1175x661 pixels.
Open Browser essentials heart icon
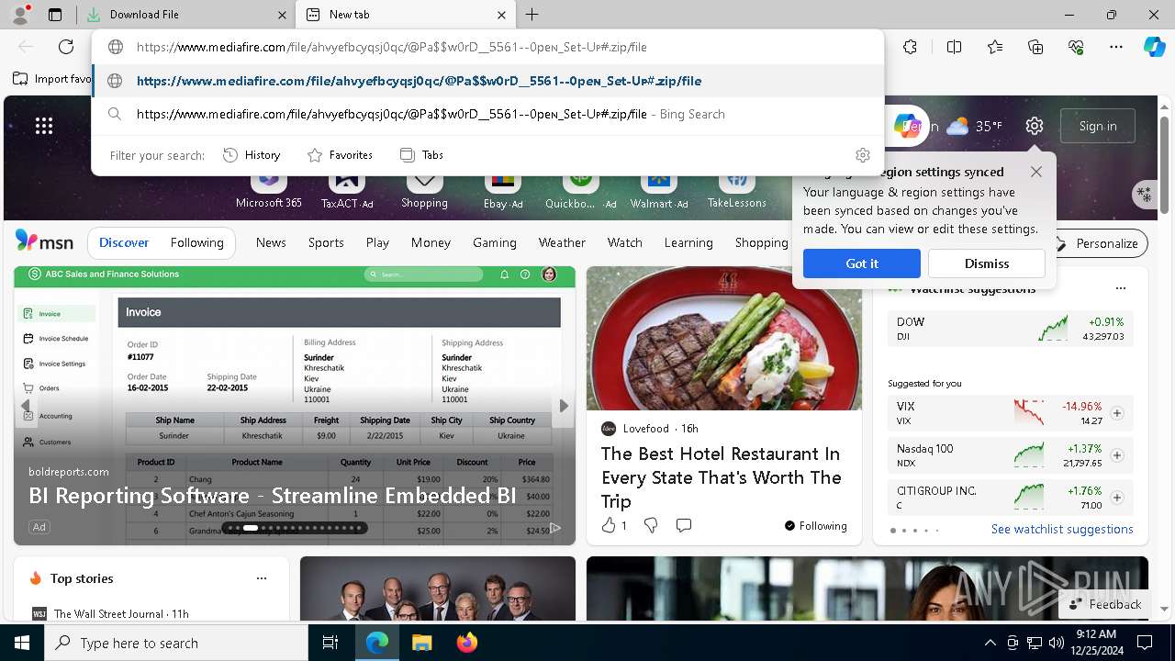(1076, 47)
